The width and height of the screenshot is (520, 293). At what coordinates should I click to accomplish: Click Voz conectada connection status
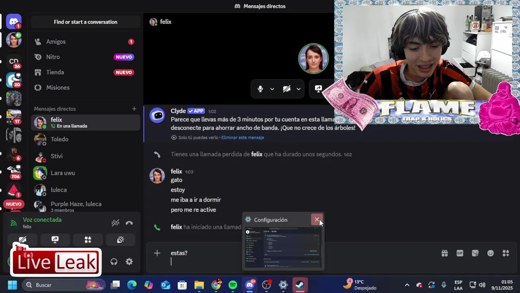pos(42,220)
